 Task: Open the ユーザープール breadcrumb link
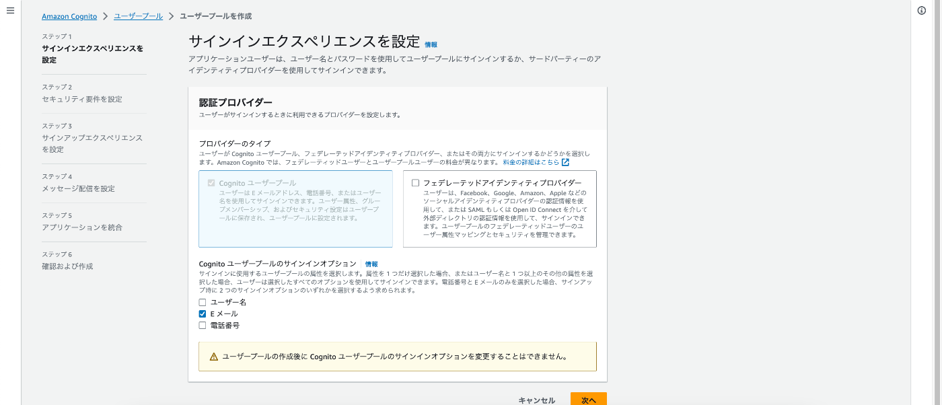(x=138, y=16)
